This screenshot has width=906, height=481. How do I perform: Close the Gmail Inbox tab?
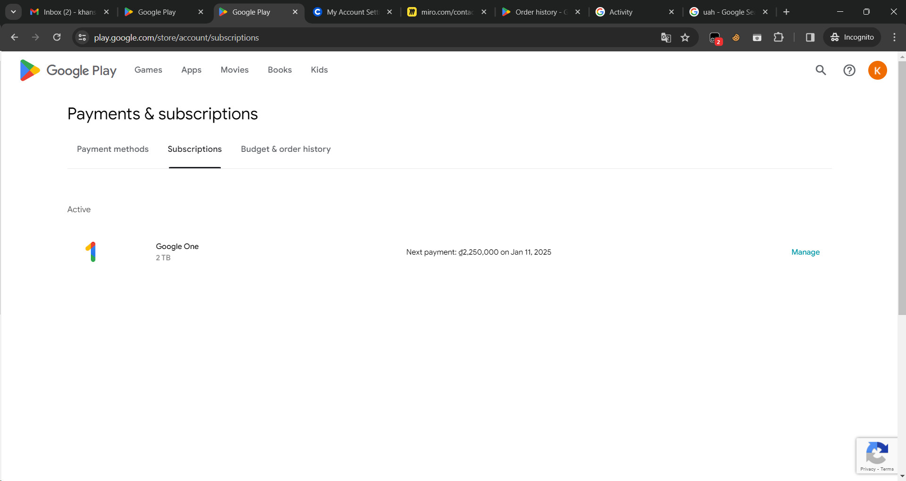point(106,12)
